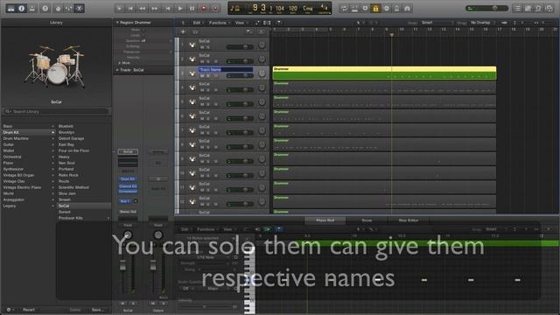Open the List Editors button at top right

pyautogui.click(x=517, y=8)
